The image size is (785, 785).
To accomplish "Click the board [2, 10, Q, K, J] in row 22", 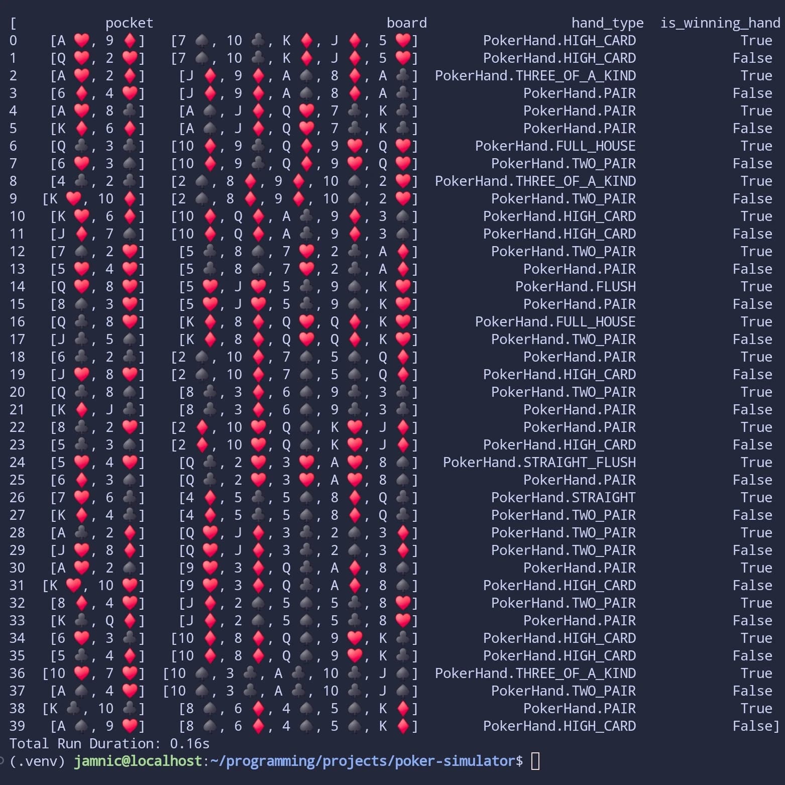I will [294, 427].
